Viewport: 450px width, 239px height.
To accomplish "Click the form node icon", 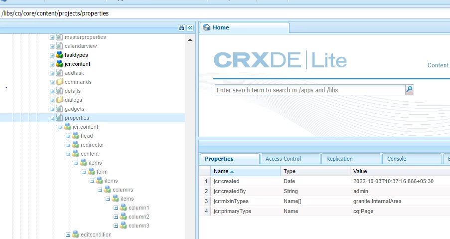I will [92, 172].
